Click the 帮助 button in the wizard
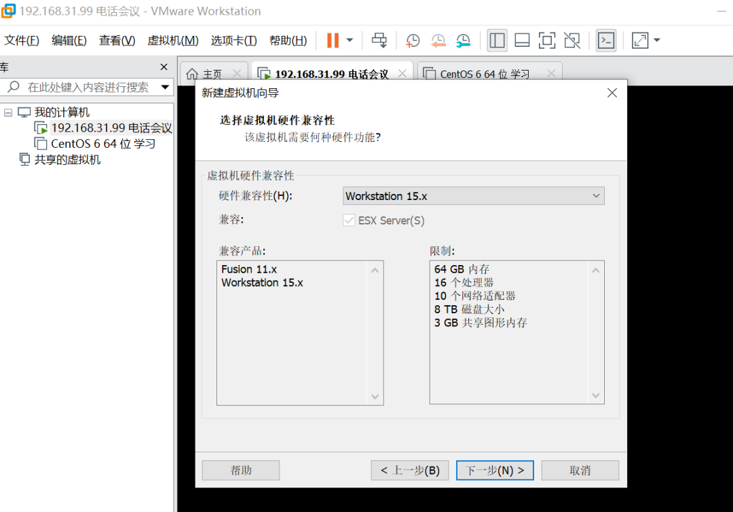The image size is (733, 512). [241, 471]
